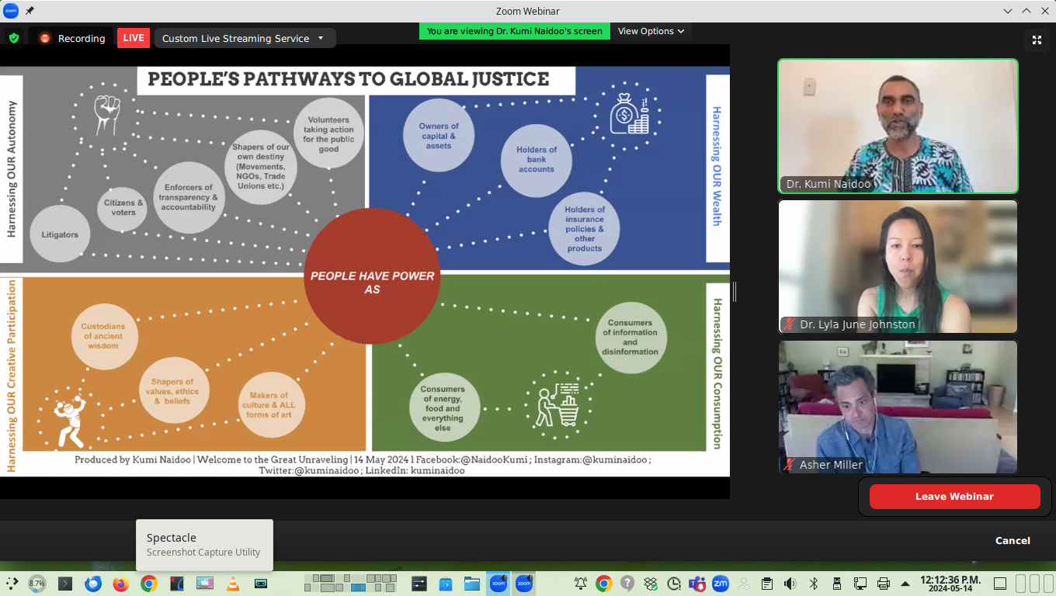Expand the View Options menu
Viewport: 1056px width, 596px height.
point(651,31)
